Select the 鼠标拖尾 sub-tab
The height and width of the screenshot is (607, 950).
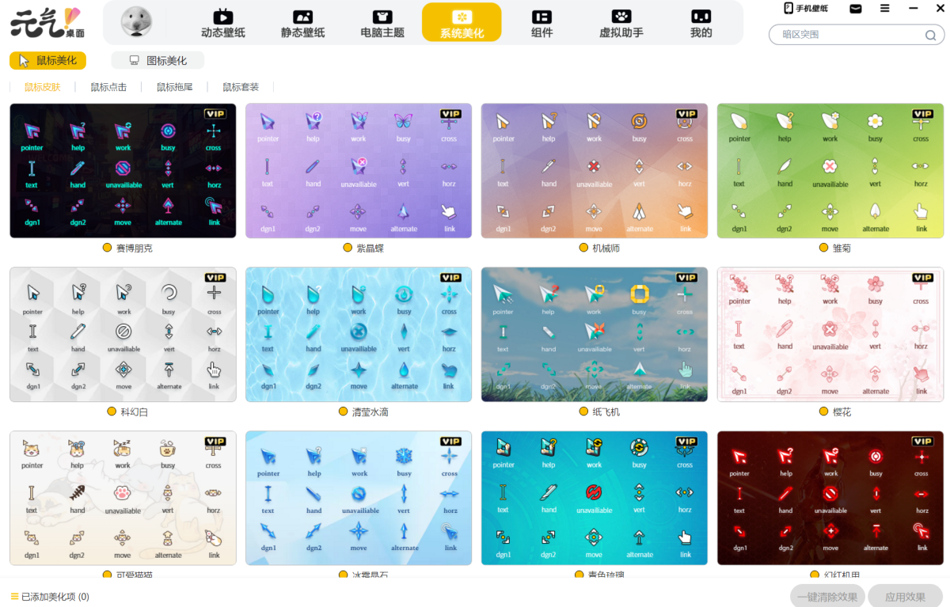pos(174,87)
